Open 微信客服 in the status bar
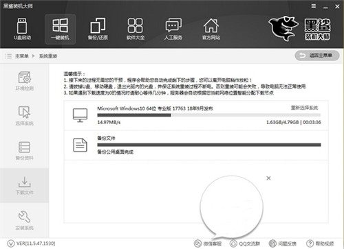344x249 pixels. click(x=208, y=244)
